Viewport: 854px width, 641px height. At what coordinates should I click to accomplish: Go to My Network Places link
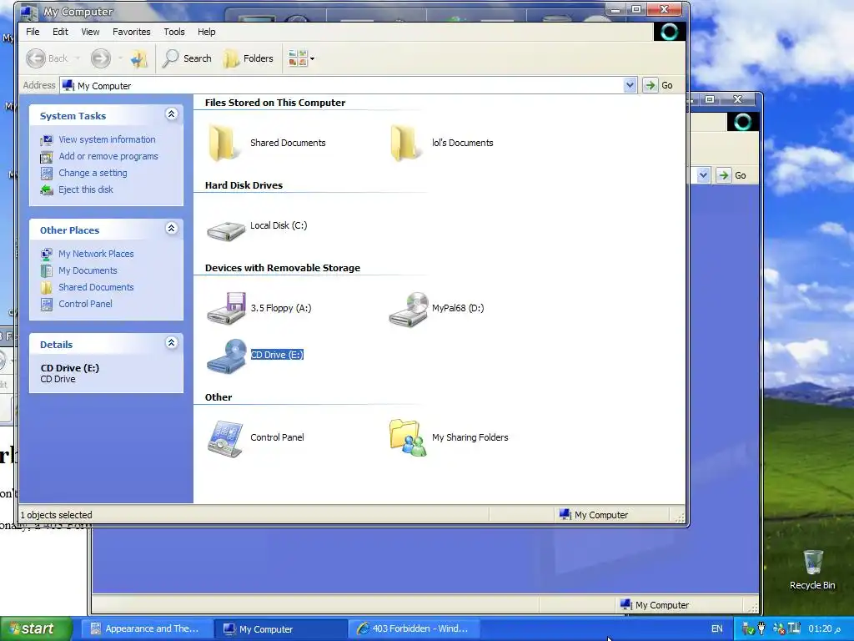tap(96, 254)
